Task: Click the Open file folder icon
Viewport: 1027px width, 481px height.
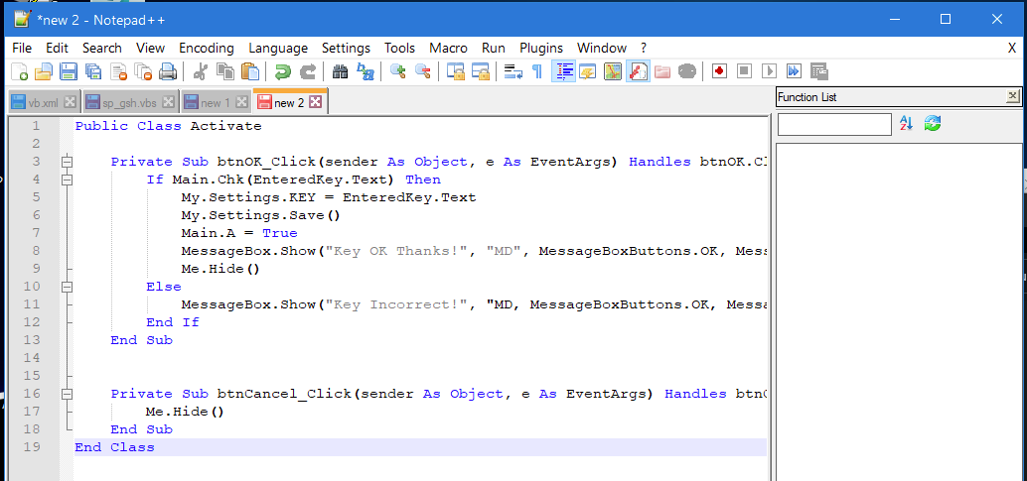Action: [x=44, y=71]
